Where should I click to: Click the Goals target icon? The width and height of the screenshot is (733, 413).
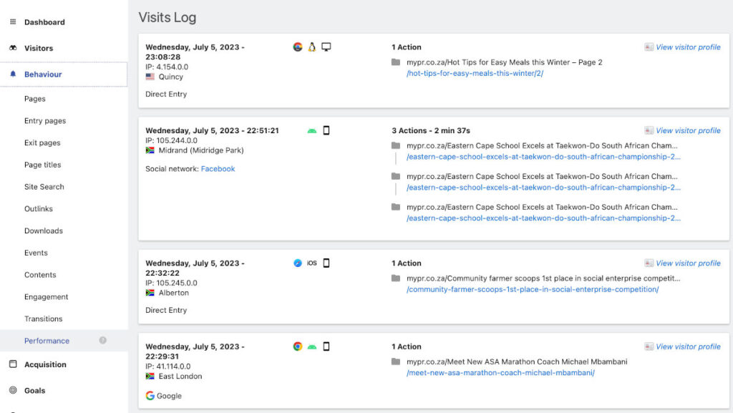13,390
